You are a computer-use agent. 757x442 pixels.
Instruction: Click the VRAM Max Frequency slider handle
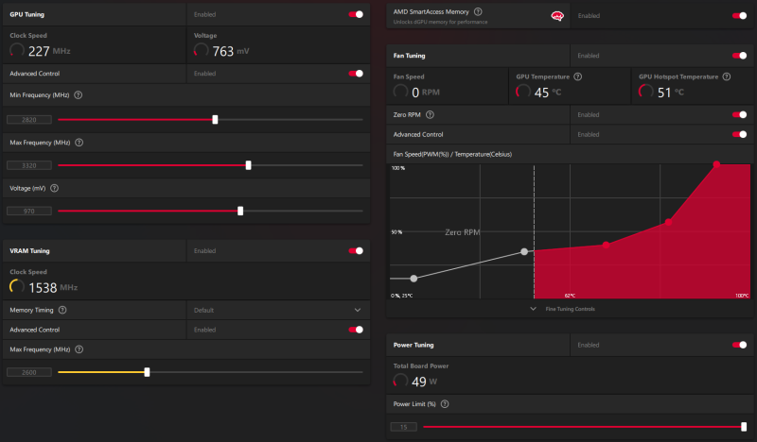[x=148, y=372]
